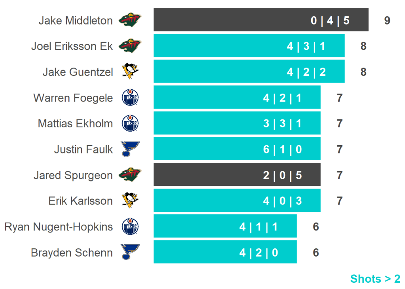Select the Wild logo next to Jared Spurgeon
Image resolution: width=405 pixels, height=289 pixels.
(130, 175)
